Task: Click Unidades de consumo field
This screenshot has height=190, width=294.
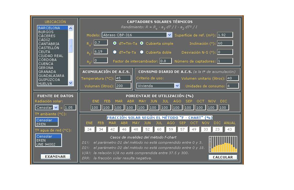Action: (x=233, y=86)
